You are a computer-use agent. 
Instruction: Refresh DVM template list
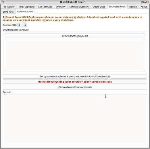75,36
